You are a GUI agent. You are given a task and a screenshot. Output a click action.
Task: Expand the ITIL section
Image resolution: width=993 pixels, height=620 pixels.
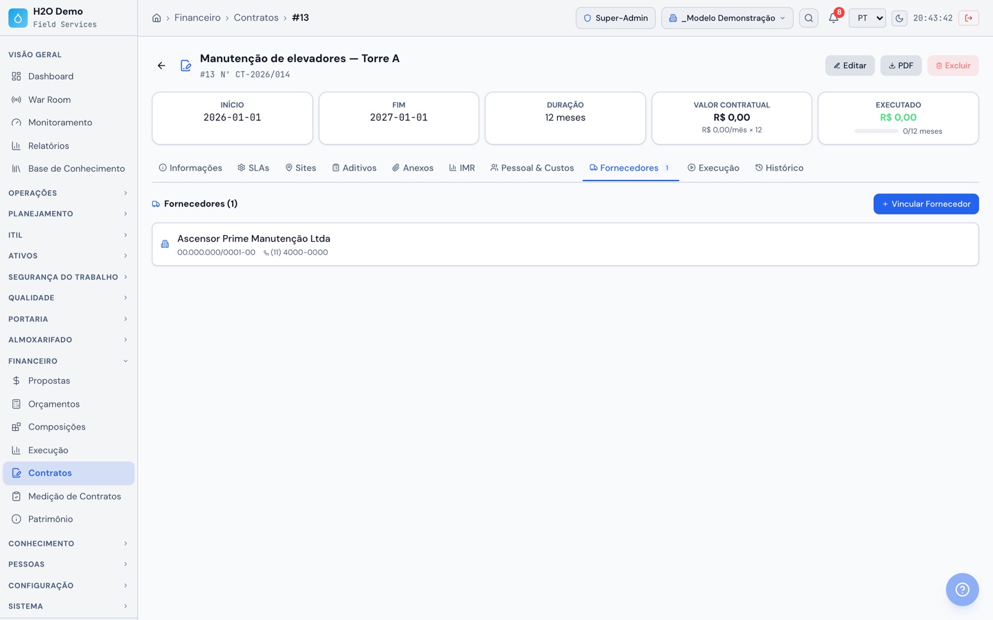point(68,235)
